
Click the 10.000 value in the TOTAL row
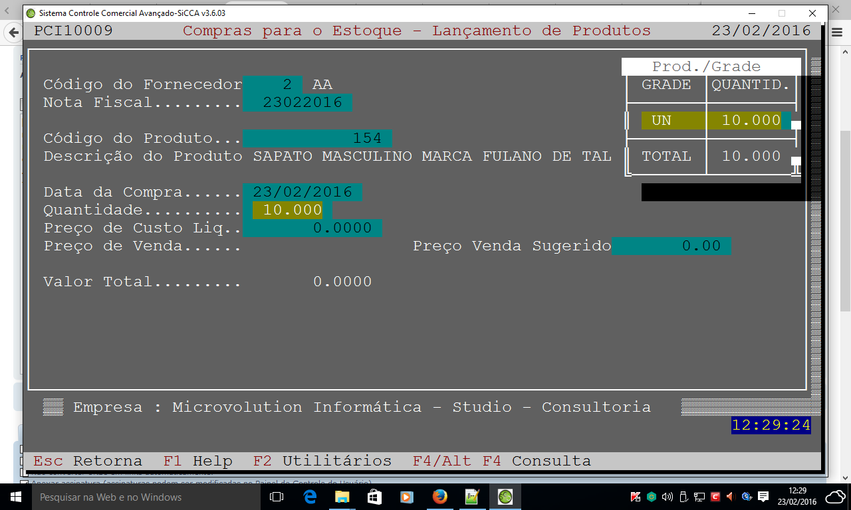tap(751, 156)
